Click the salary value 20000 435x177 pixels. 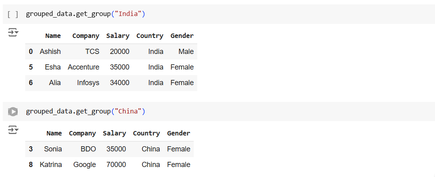[x=119, y=52]
